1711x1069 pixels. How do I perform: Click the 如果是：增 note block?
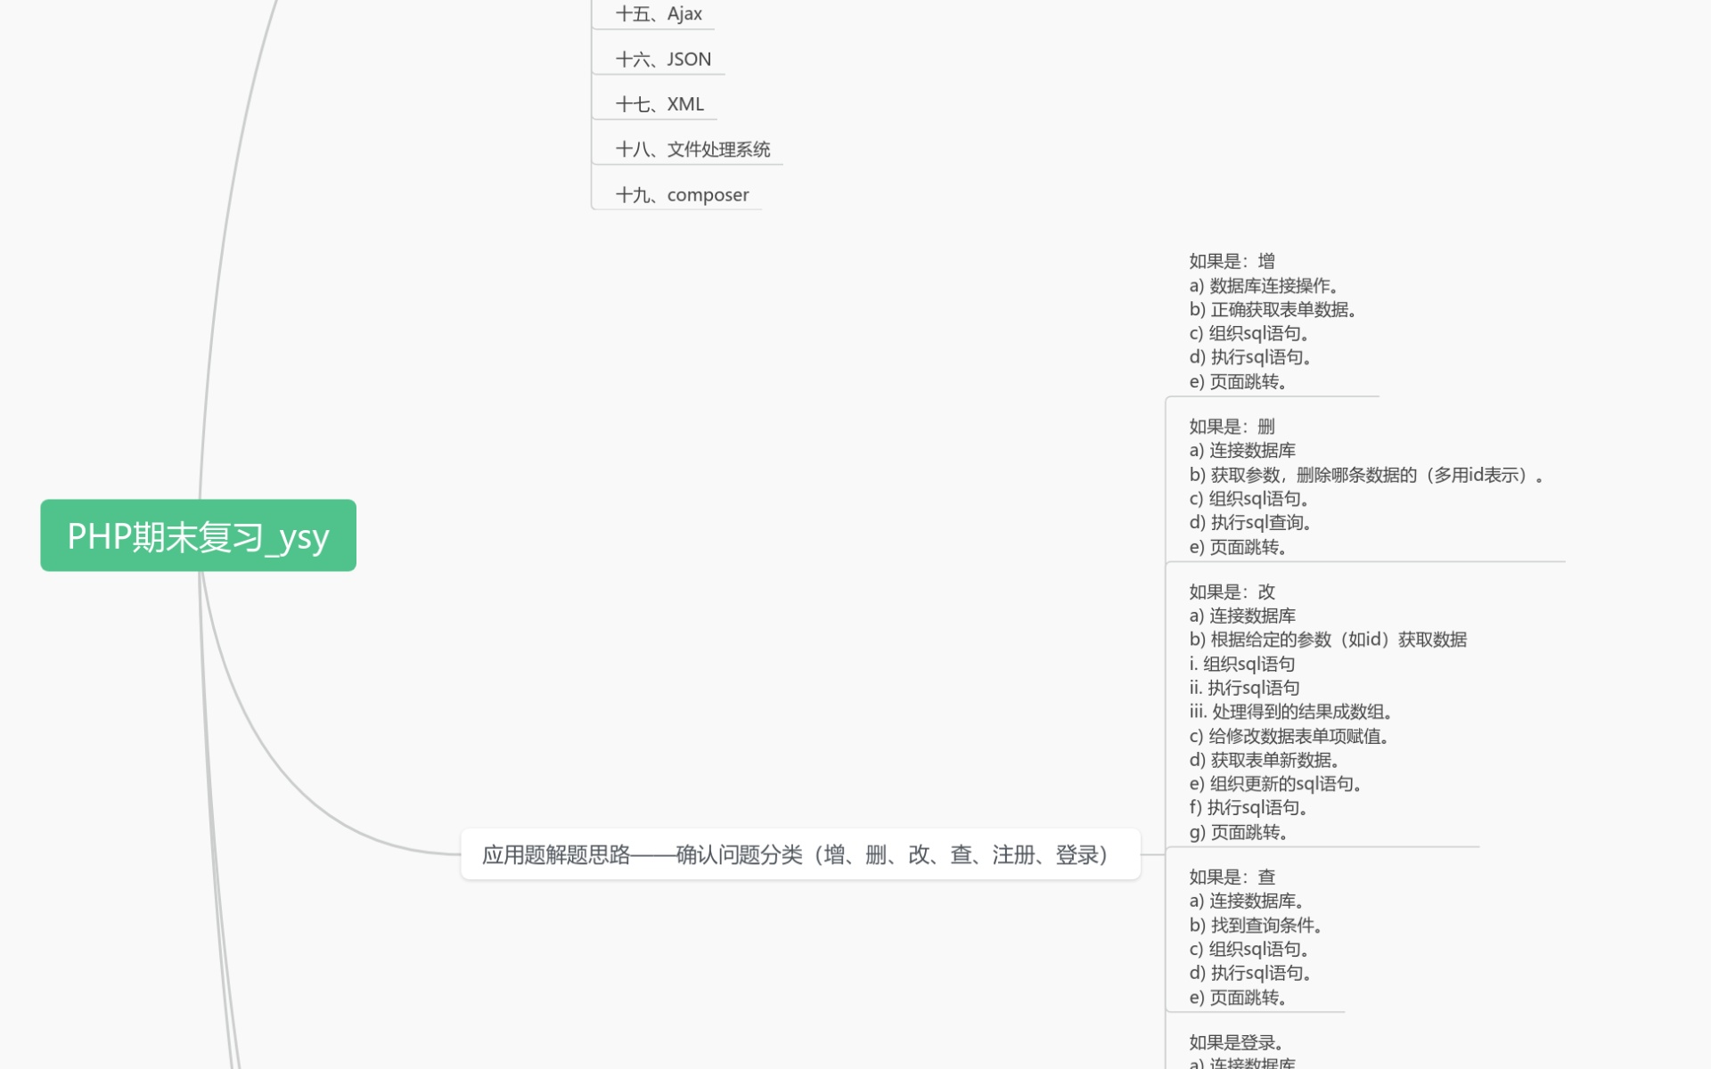pos(1232,262)
